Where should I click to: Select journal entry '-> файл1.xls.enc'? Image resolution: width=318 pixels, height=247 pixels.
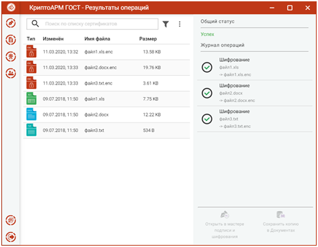tap(235, 75)
